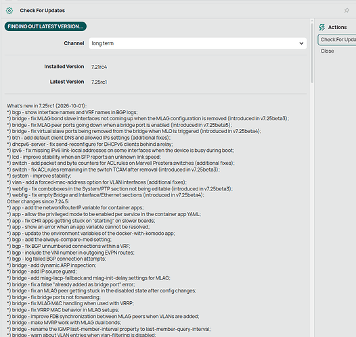Click the "rename the IGMP last-member-interval" line
Image resolution: width=356 pixels, height=337 pixels.
pos(109,329)
